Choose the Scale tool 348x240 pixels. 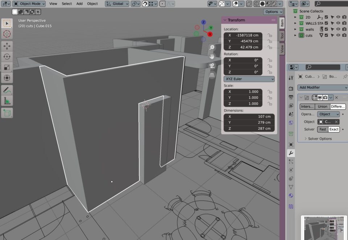[x=7, y=67]
